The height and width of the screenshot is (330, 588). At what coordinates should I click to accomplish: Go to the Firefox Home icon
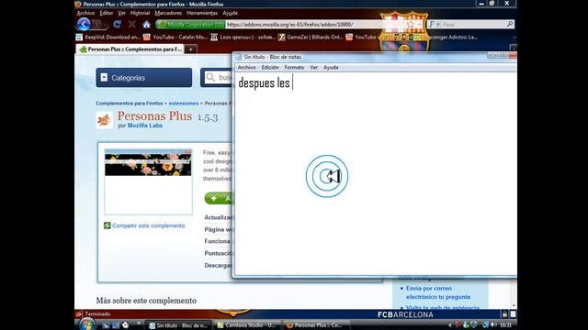coord(146,25)
